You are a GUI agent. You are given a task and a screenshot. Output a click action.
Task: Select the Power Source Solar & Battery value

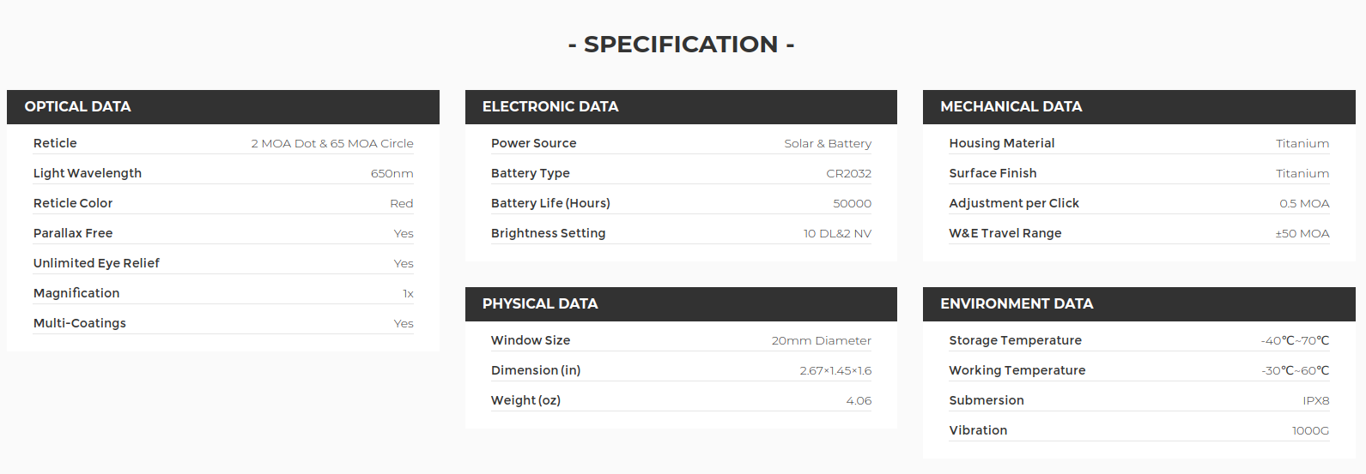tap(828, 143)
